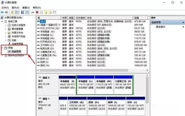This screenshot has height=116, width=185.
Task: Click the 计算机管理(本地) root node icon
Action: click(x=2, y=18)
